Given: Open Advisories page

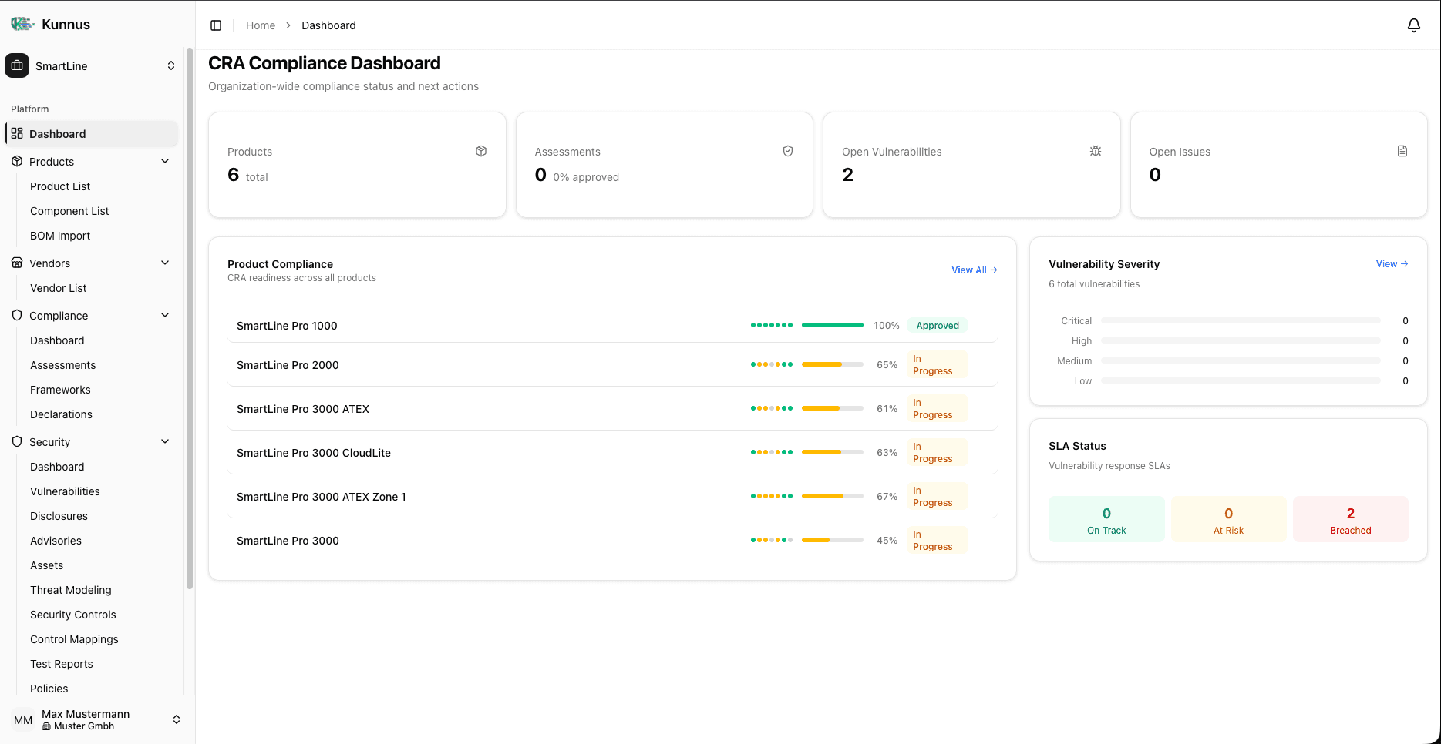Looking at the screenshot, I should pyautogui.click(x=56, y=541).
